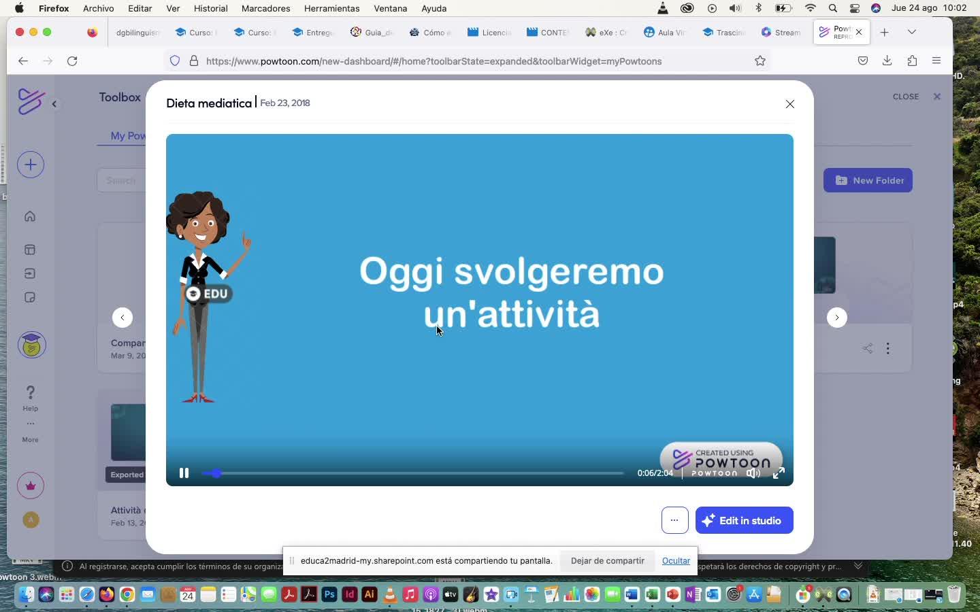Click the share icon on the card

click(x=868, y=348)
